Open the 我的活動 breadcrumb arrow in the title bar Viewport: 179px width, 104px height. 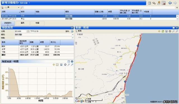(x=29, y=3)
